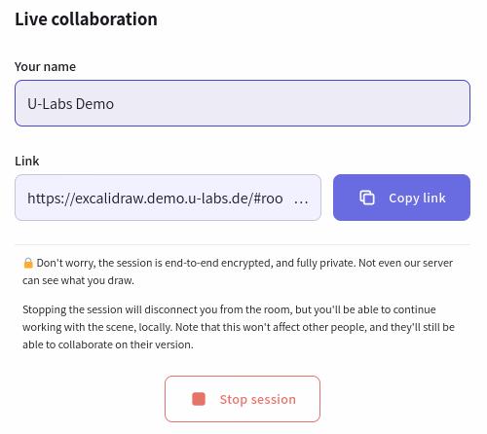Click the collaboration link URL field
This screenshot has width=487, height=434.
[x=168, y=198]
